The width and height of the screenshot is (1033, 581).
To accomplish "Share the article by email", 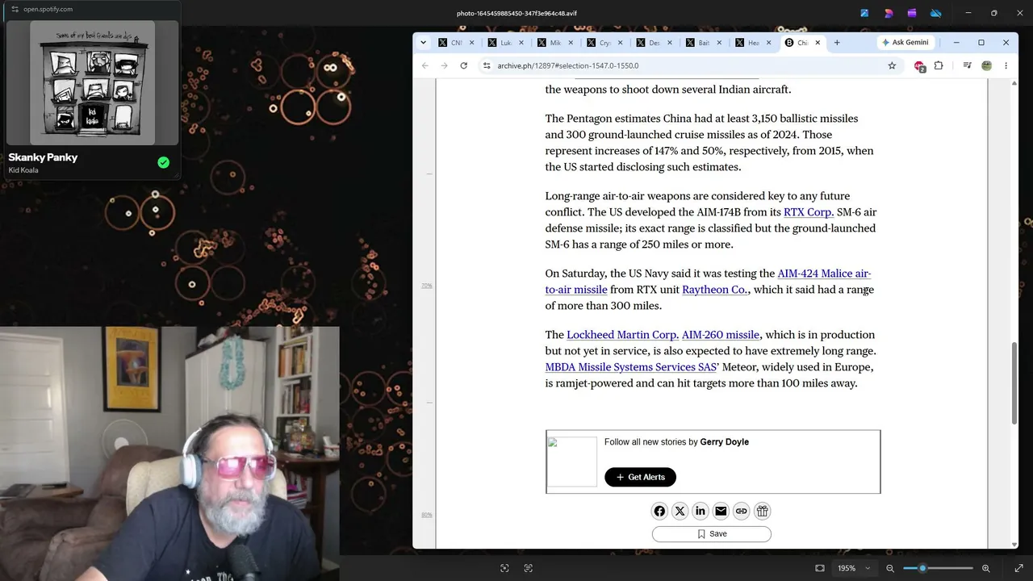I will tap(721, 511).
